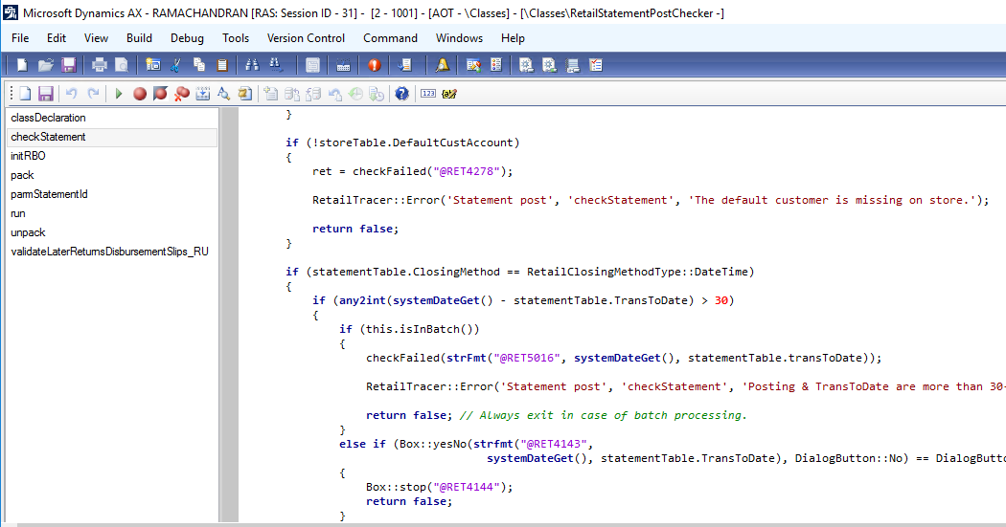Click the "@RET4278" label string in code
The image size is (1006, 527).
pyautogui.click(x=467, y=171)
